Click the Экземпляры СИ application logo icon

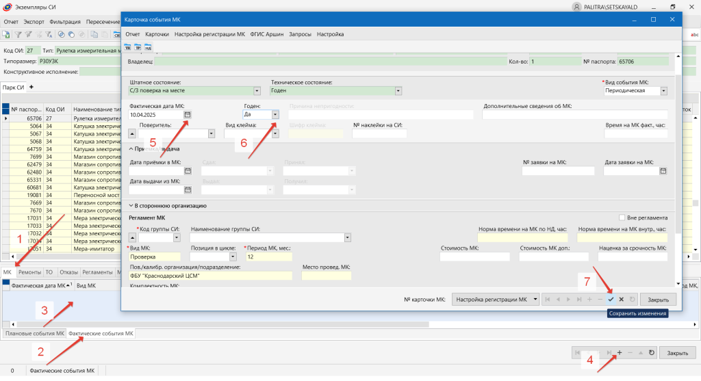pos(7,7)
